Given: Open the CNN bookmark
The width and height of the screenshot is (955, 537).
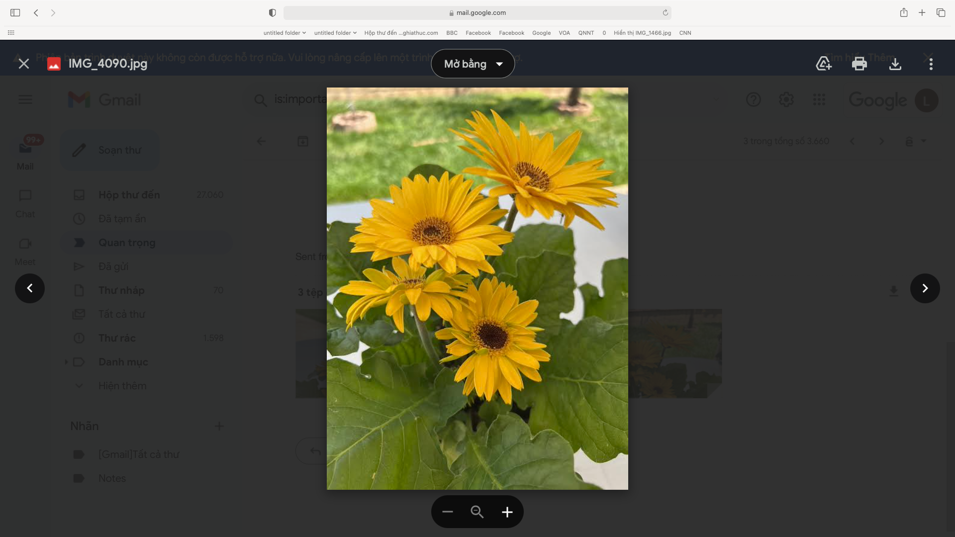Looking at the screenshot, I should pos(685,33).
